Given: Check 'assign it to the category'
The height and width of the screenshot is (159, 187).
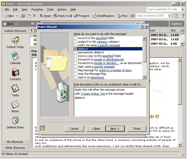Looking at the screenshot, I should click(75, 42).
